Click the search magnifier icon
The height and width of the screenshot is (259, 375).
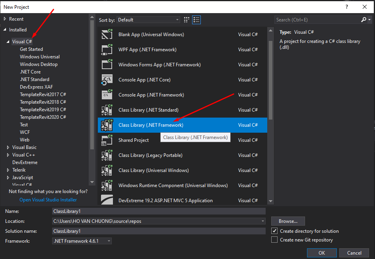363,20
